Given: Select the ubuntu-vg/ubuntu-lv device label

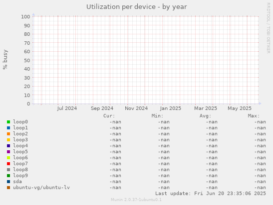Looking at the screenshot, I should tap(41, 188).
